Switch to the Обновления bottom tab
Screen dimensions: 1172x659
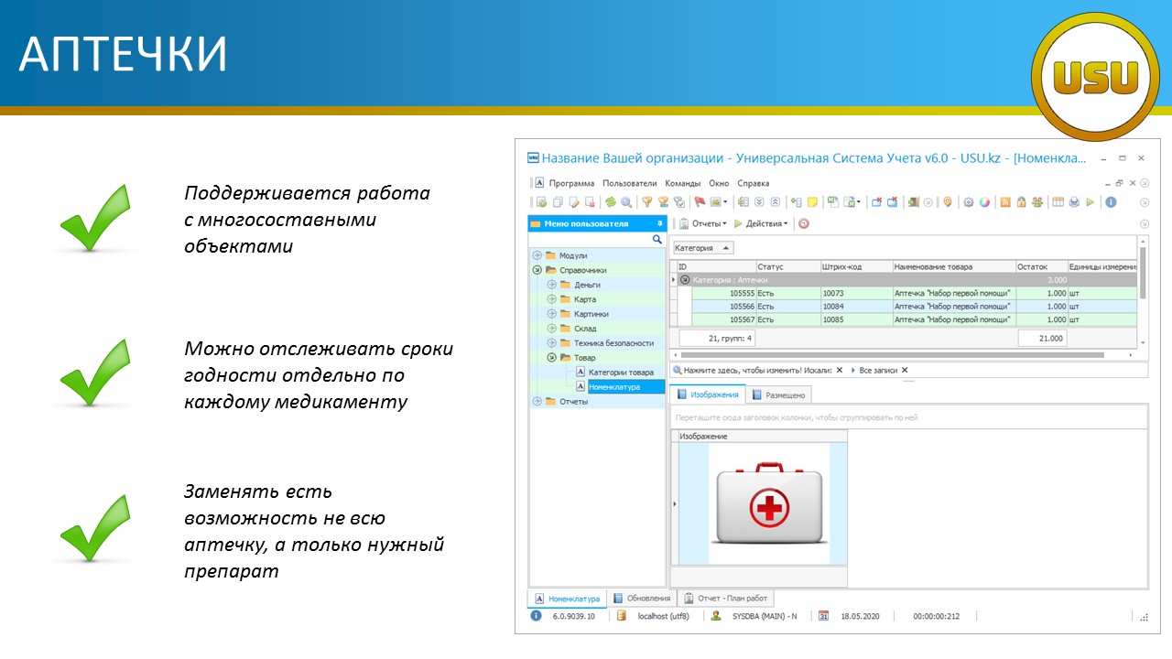641,599
